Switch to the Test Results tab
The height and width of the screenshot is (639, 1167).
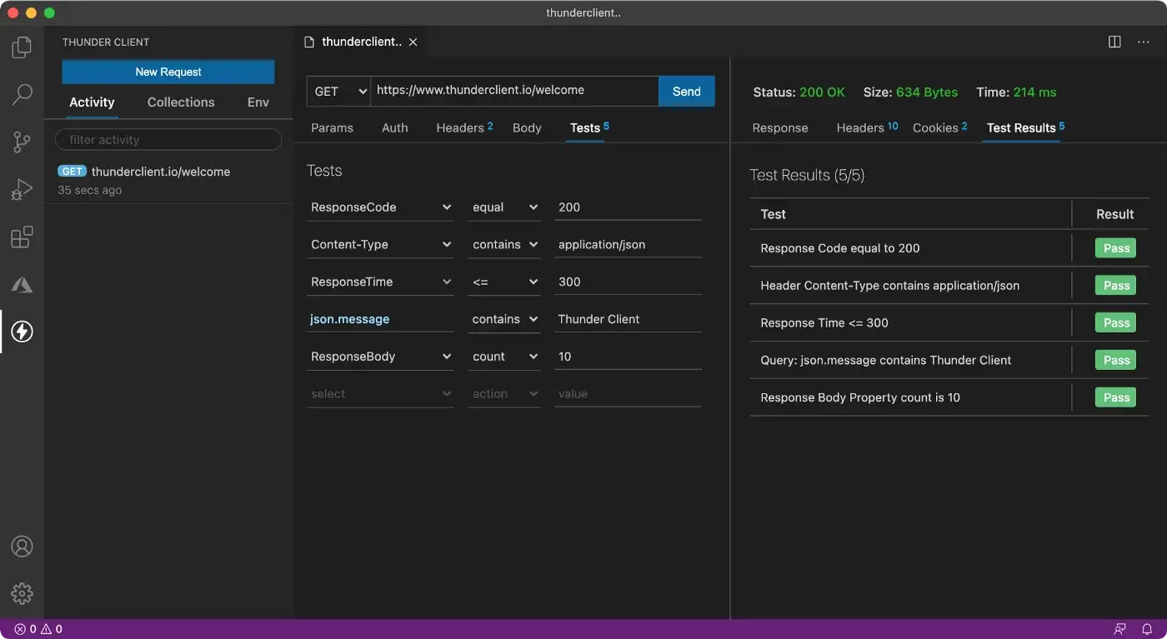(x=1020, y=127)
